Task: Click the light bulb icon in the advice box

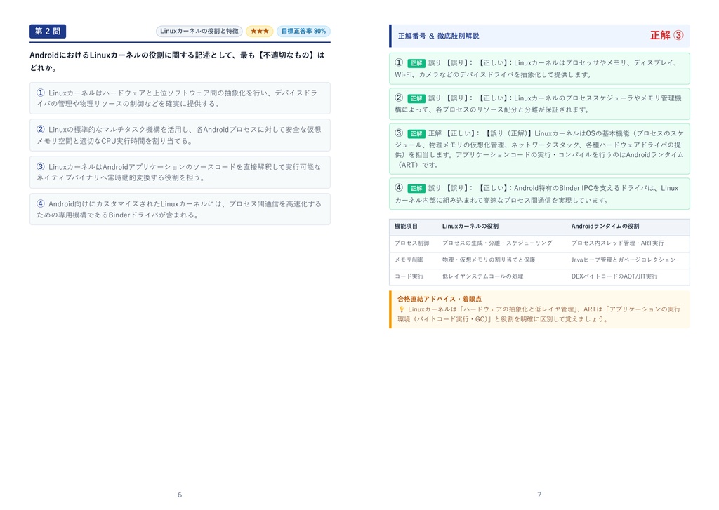Action: (x=401, y=309)
